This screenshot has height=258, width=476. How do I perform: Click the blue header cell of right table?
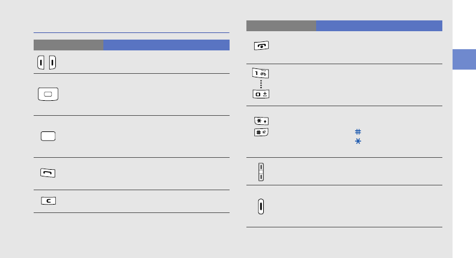pos(379,26)
